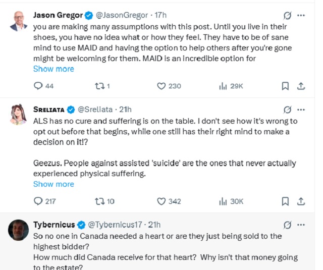Repost Jason Gregor's tweet
This screenshot has height=270, width=323.
tap(98, 86)
